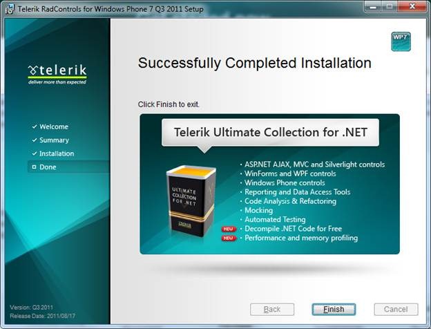Open the Telerik Ultimate Collection banner heading
The image size is (431, 329).
pyautogui.click(x=270, y=131)
